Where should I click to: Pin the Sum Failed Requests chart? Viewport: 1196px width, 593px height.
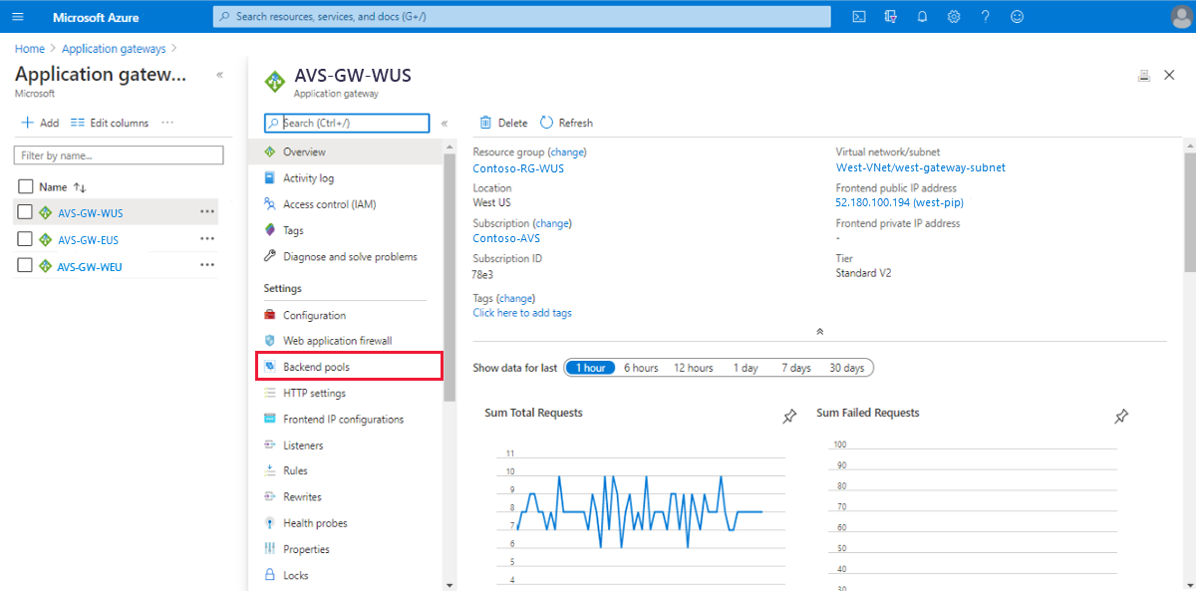click(x=1121, y=417)
